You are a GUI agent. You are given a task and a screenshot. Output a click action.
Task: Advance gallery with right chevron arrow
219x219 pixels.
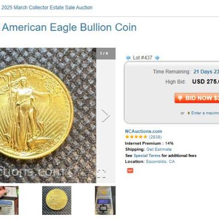106,116
